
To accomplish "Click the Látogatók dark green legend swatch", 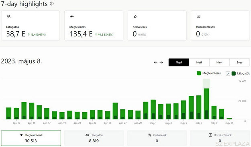I will click(x=234, y=73).
